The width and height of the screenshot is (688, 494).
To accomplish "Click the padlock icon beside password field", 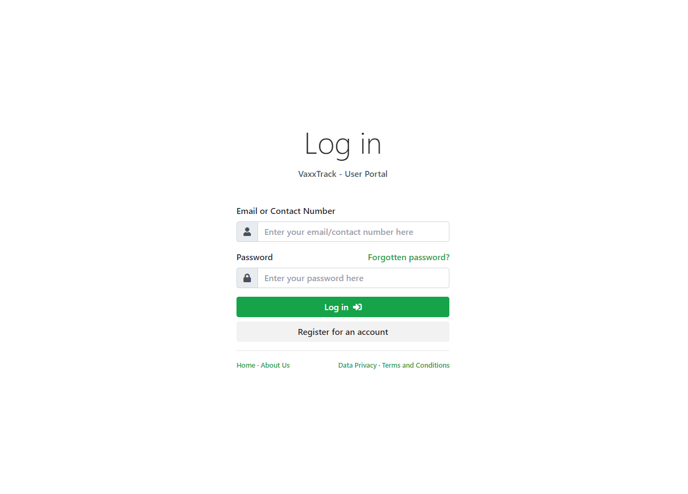I will 247,278.
